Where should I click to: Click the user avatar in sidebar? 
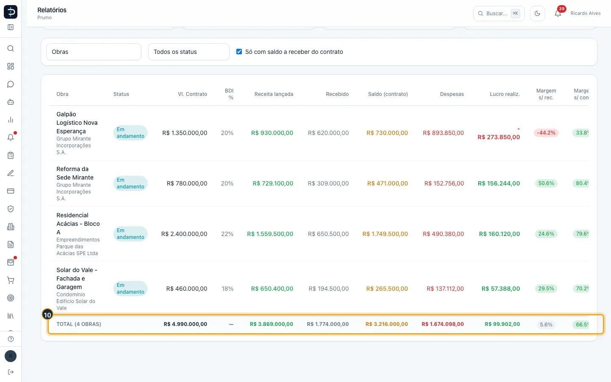coord(11,356)
